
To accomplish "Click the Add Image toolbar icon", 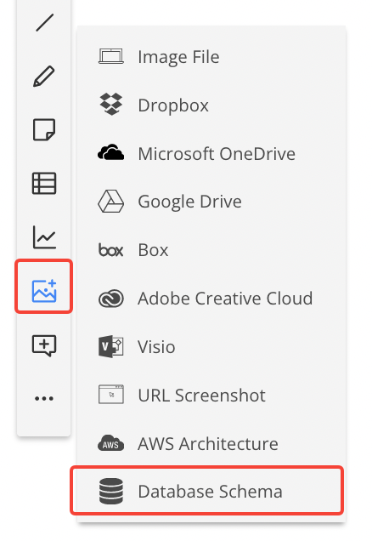I will pos(44,291).
